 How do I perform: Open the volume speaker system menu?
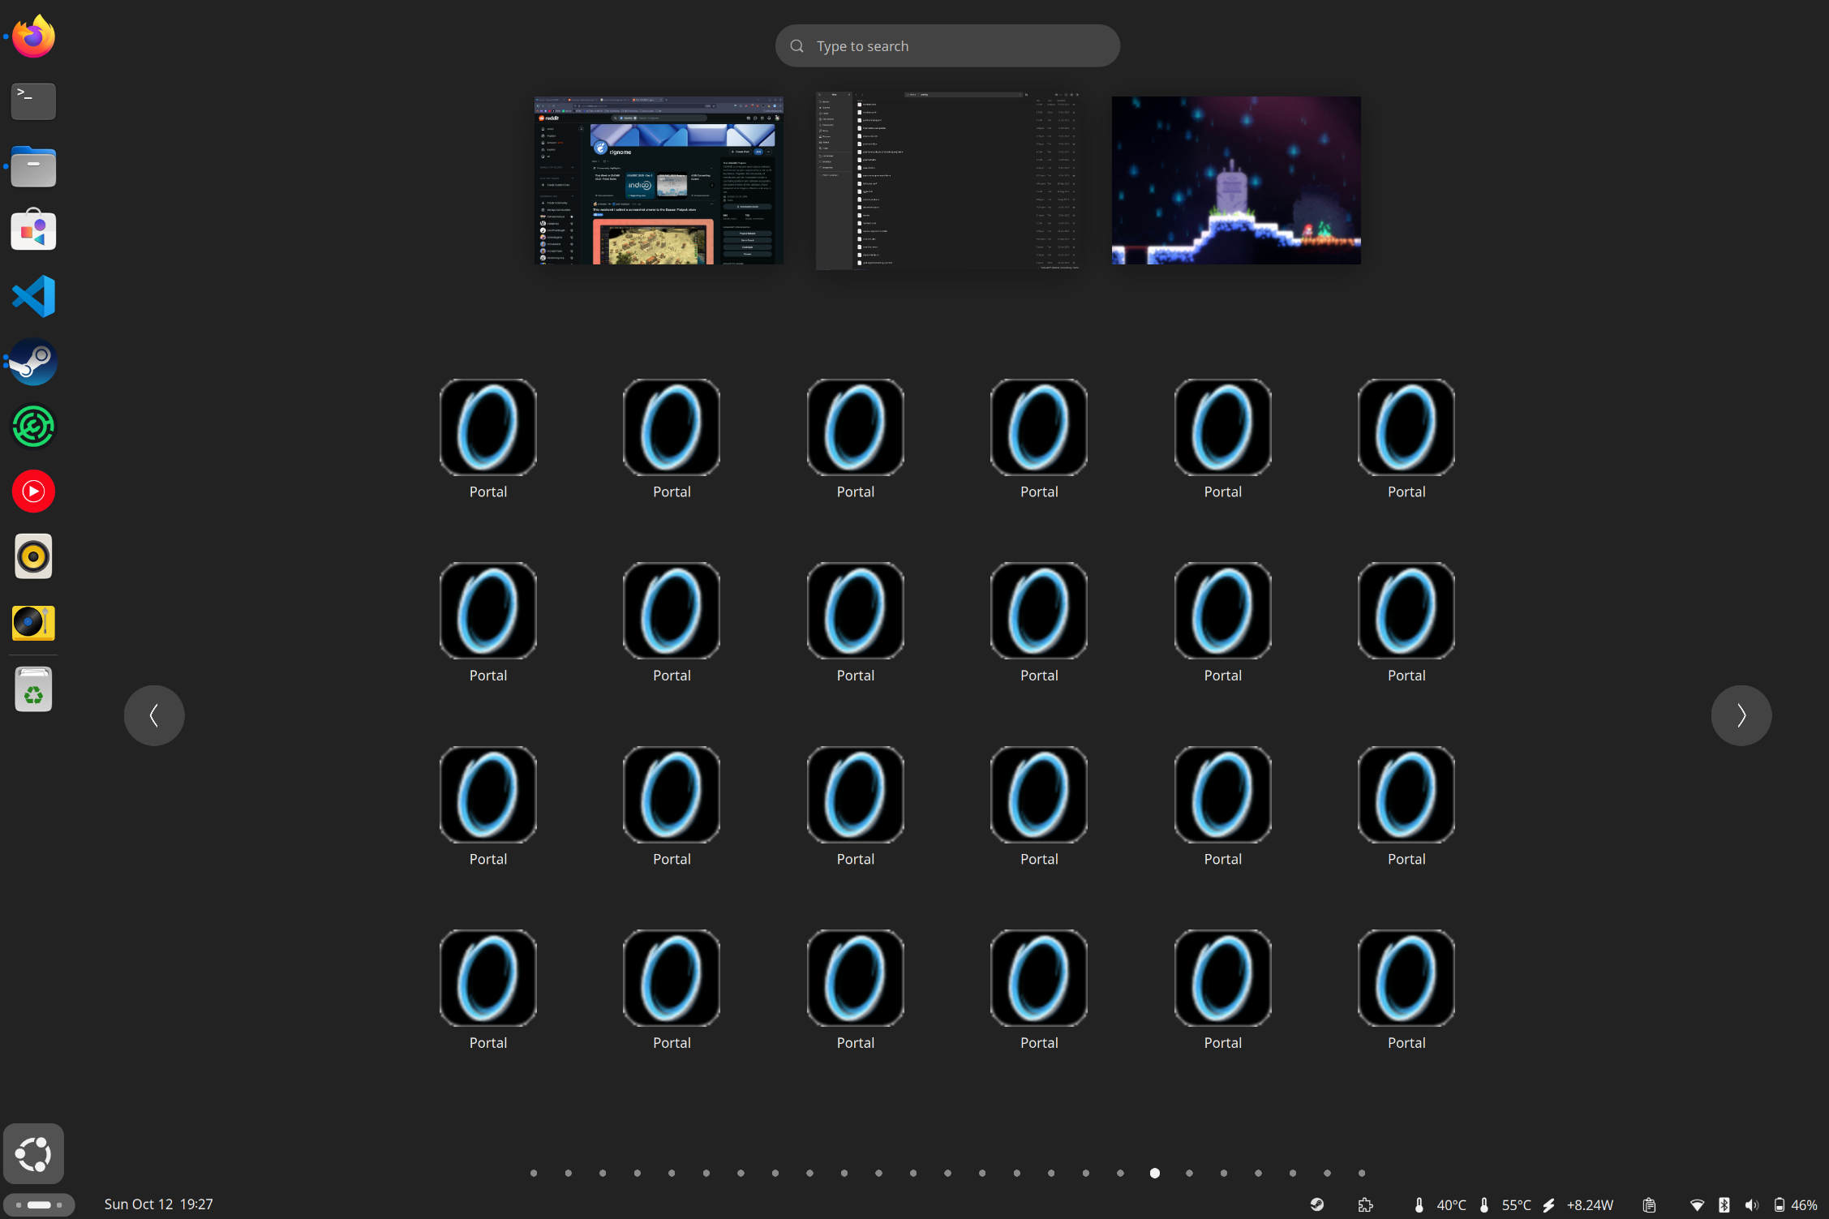[1751, 1204]
